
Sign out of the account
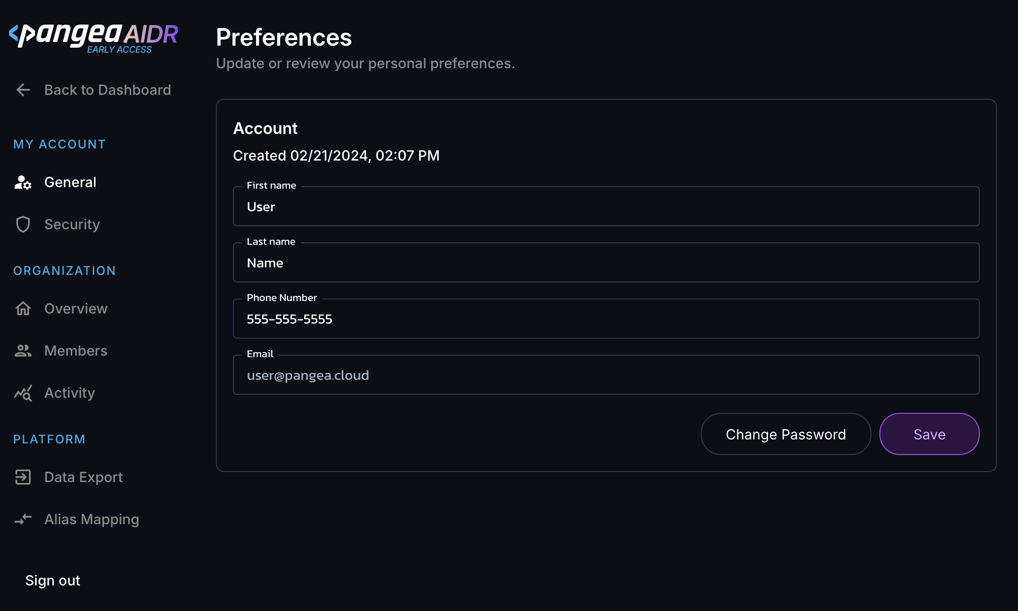click(x=53, y=580)
